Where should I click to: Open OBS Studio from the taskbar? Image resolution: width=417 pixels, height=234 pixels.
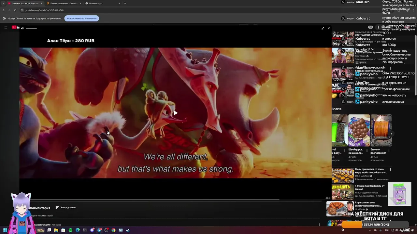point(106,230)
